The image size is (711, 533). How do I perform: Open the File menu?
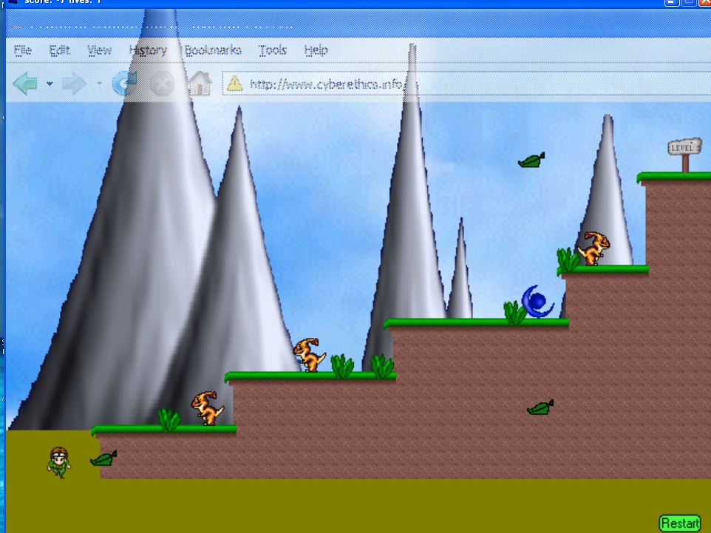tap(22, 50)
